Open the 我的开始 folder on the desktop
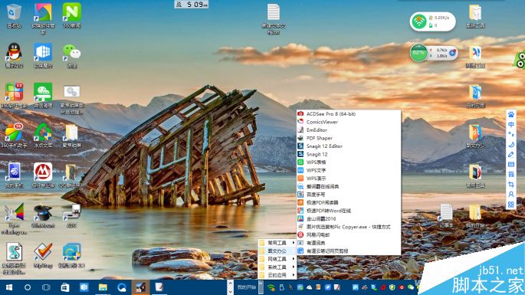This screenshot has height=295, width=525. tap(475, 215)
